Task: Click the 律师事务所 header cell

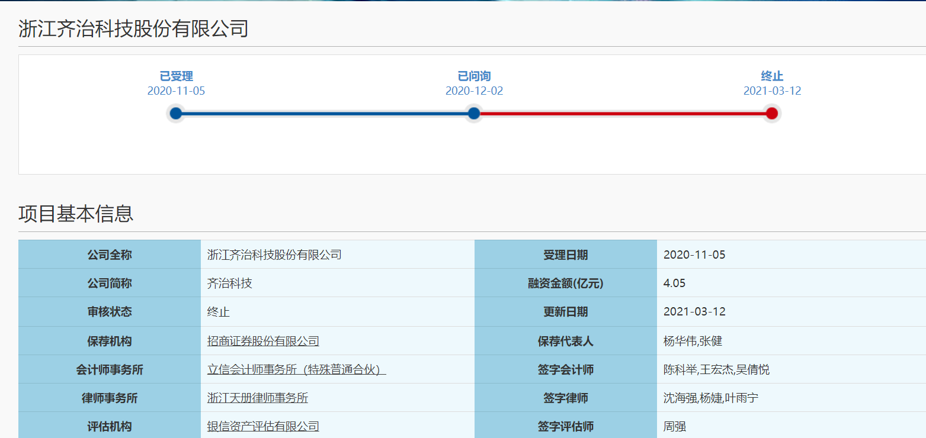Action: [x=110, y=398]
